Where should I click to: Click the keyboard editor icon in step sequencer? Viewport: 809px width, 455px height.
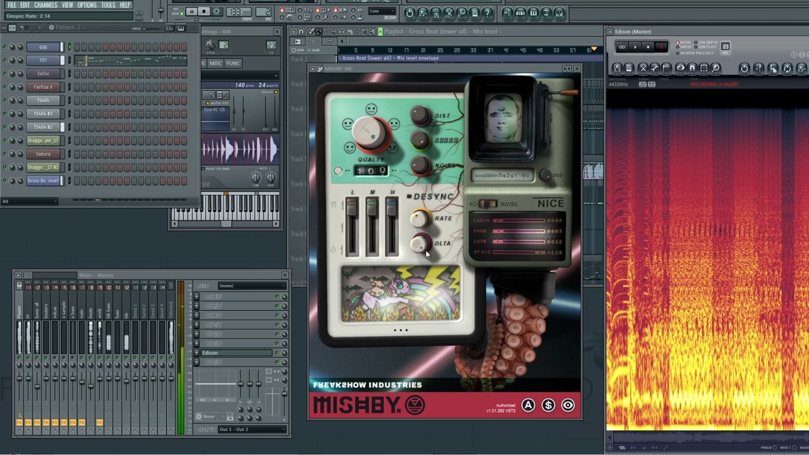click(181, 28)
